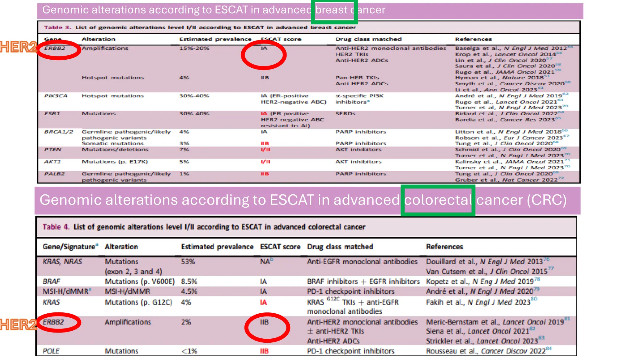Click the 8.5% prevalence value

pyautogui.click(x=189, y=282)
